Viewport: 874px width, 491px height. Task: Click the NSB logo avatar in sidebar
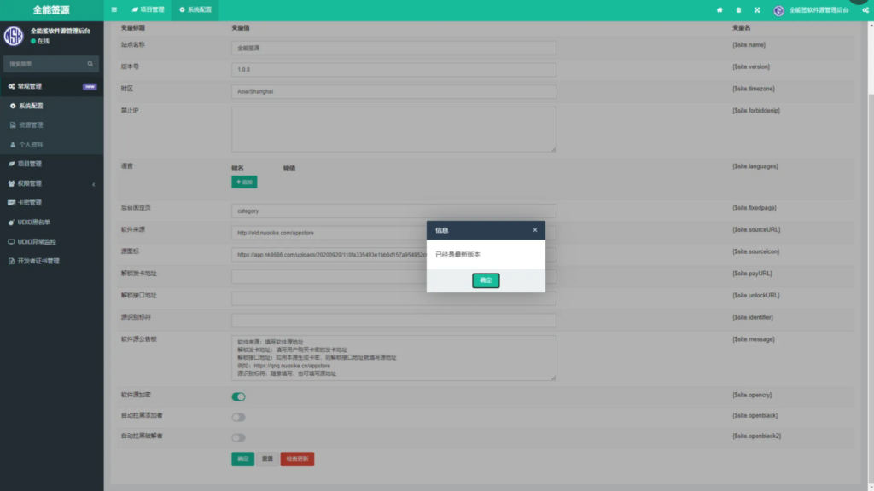point(14,36)
